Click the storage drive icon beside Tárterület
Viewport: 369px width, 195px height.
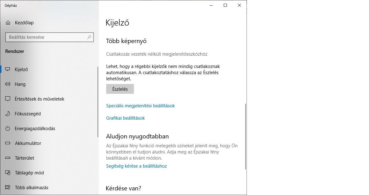(8, 158)
